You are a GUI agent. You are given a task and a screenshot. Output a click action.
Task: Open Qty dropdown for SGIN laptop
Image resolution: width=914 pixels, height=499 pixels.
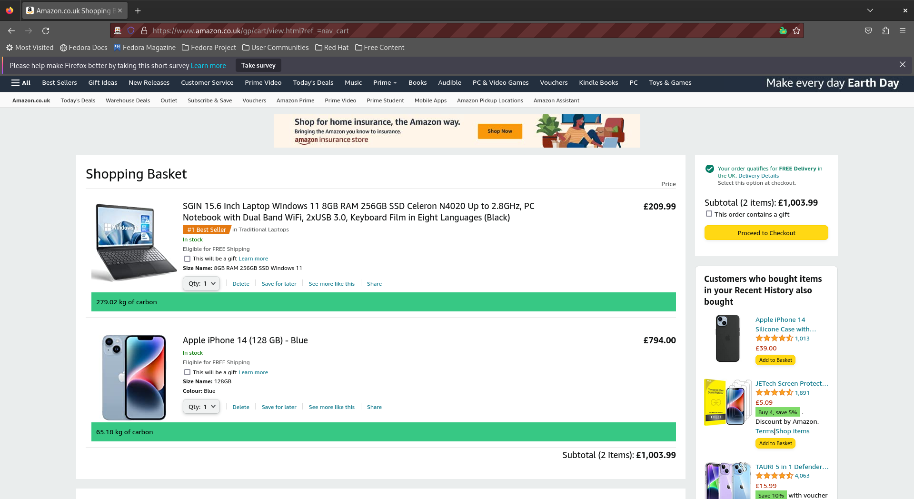(x=201, y=283)
